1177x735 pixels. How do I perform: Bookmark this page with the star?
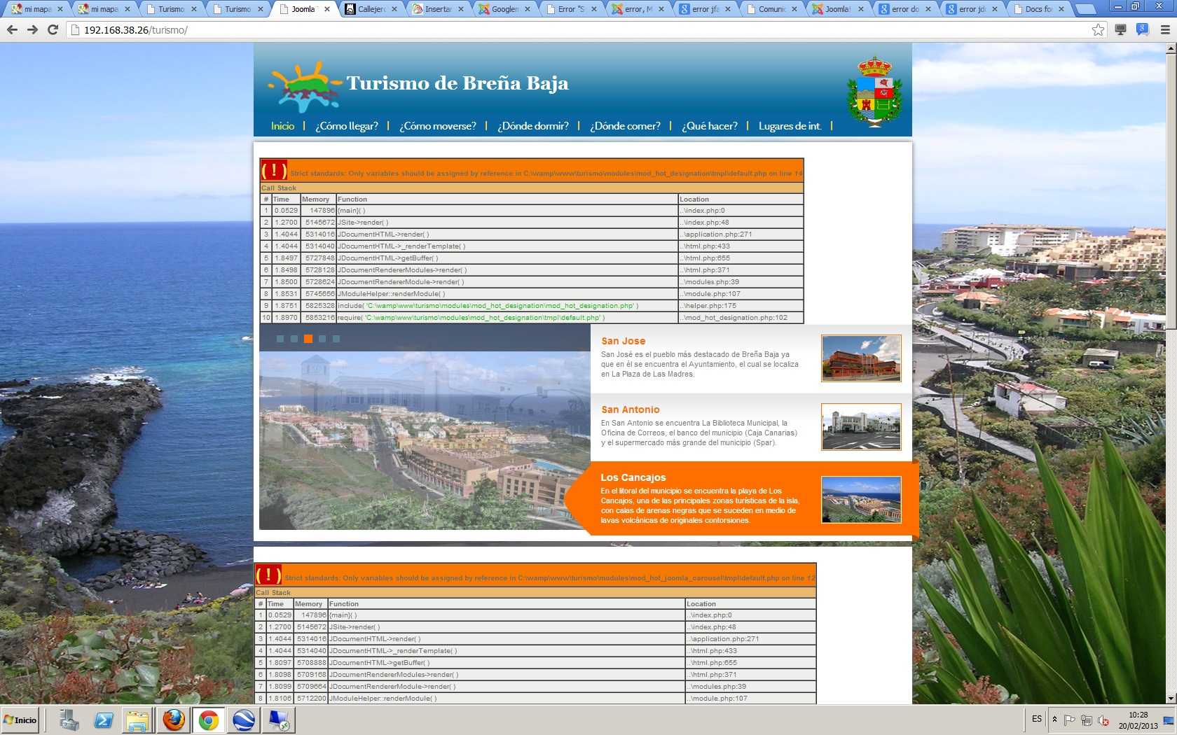click(1098, 30)
